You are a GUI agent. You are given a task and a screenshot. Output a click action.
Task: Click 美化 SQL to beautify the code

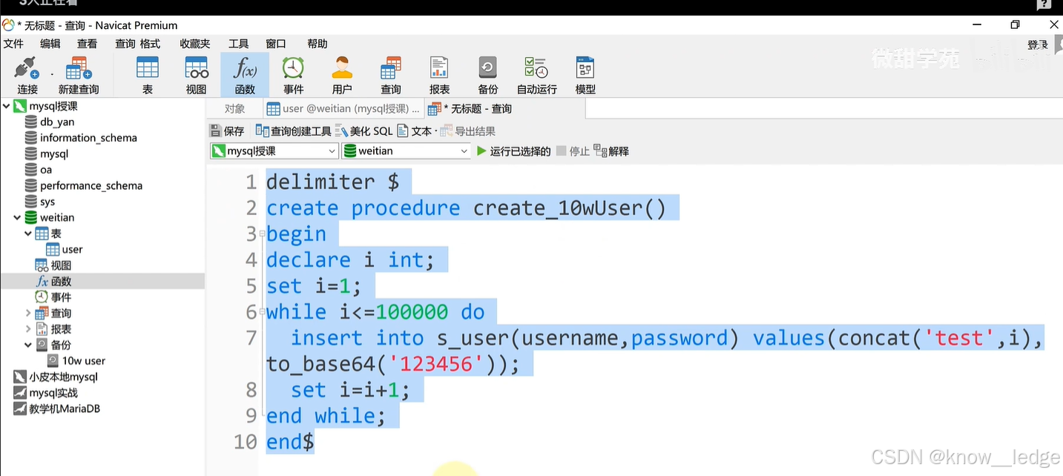(363, 131)
